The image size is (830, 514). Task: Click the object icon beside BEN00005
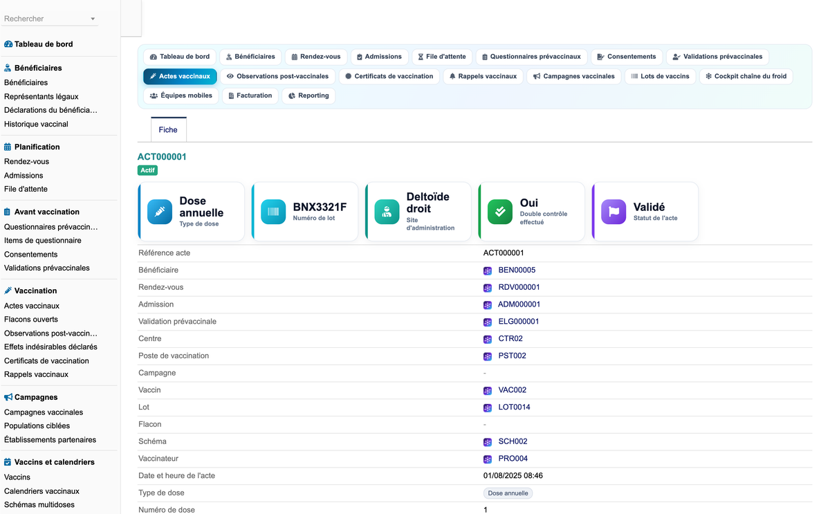pyautogui.click(x=488, y=270)
